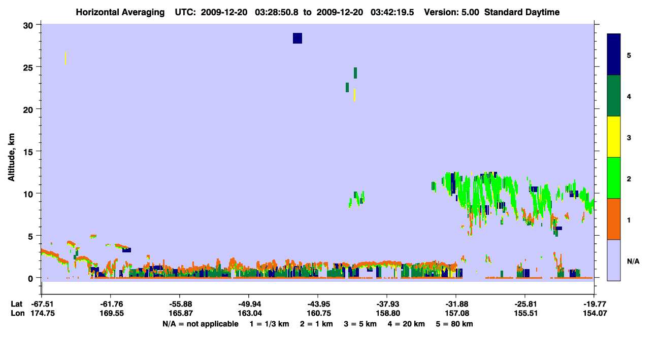The height and width of the screenshot is (338, 660).
Task: Click the y-axis tick label 10
Action: click(29, 194)
